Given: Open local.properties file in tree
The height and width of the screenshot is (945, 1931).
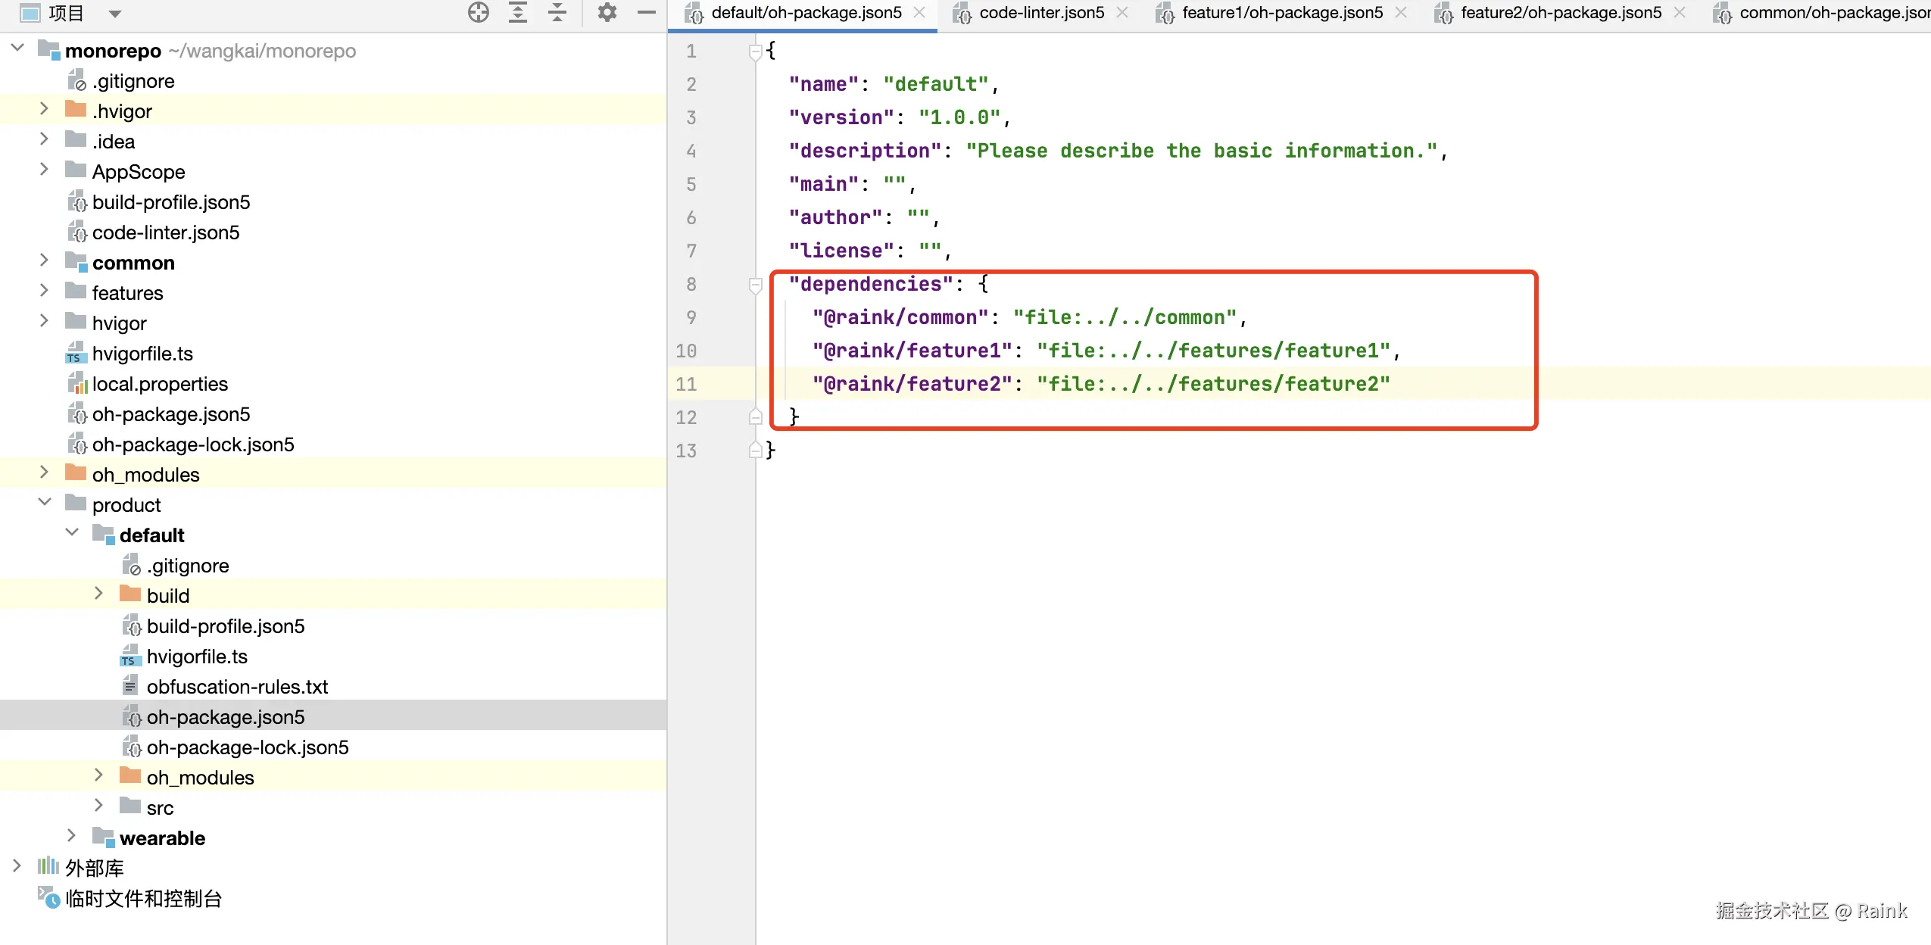Looking at the screenshot, I should 160,384.
